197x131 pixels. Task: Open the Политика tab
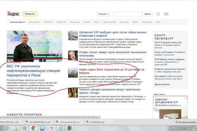(x=48, y=22)
